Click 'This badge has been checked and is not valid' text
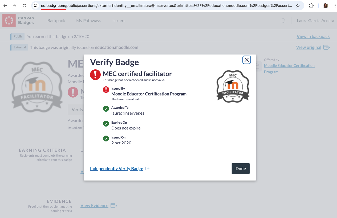337x218 pixels. pyautogui.click(x=134, y=80)
